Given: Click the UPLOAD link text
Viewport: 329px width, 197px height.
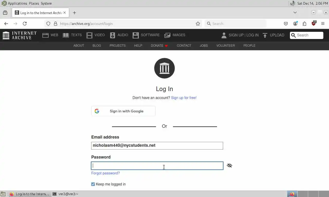Looking at the screenshot, I should click(x=277, y=35).
